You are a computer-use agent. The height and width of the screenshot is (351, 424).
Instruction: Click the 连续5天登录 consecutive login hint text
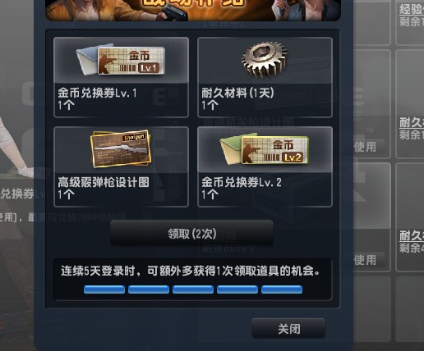191,271
